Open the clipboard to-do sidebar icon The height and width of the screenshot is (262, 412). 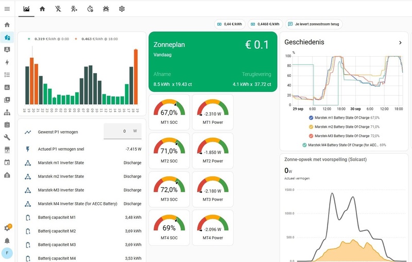pos(7,125)
